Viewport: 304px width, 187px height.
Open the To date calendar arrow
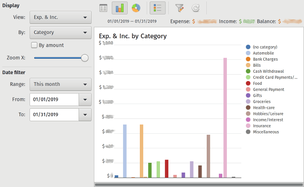click(85, 114)
